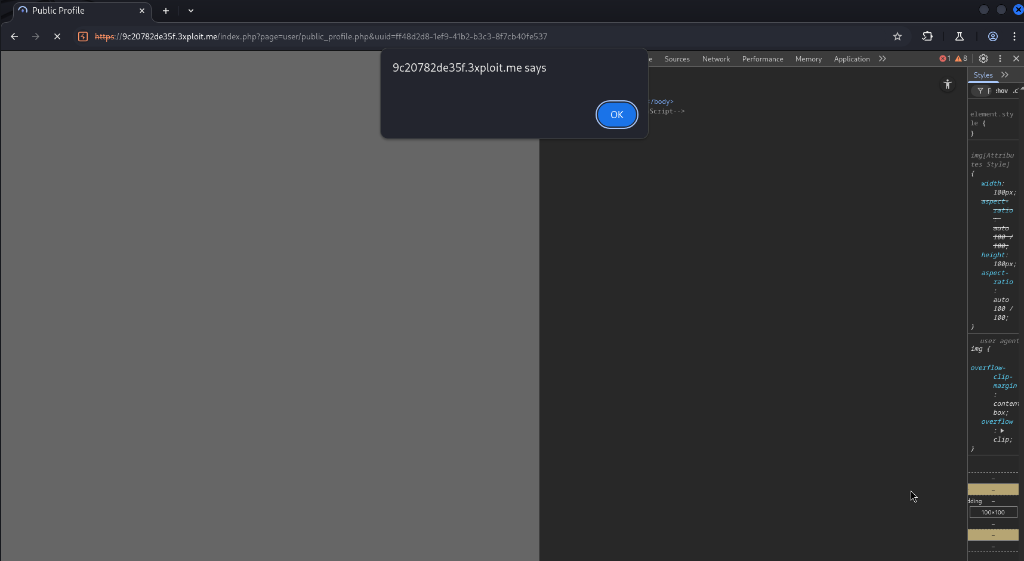
Task: Go back to the previous page
Action: (14, 36)
